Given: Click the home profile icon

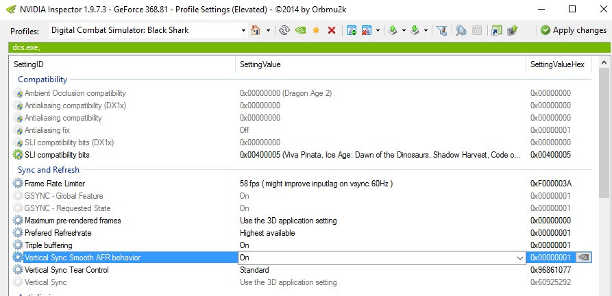Looking at the screenshot, I should (x=256, y=30).
